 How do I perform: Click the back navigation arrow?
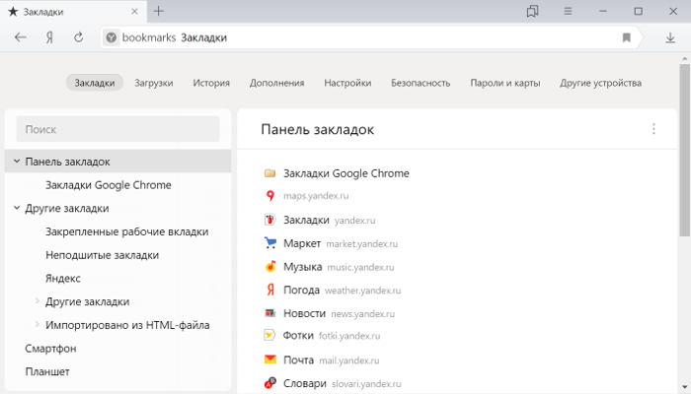(x=21, y=37)
